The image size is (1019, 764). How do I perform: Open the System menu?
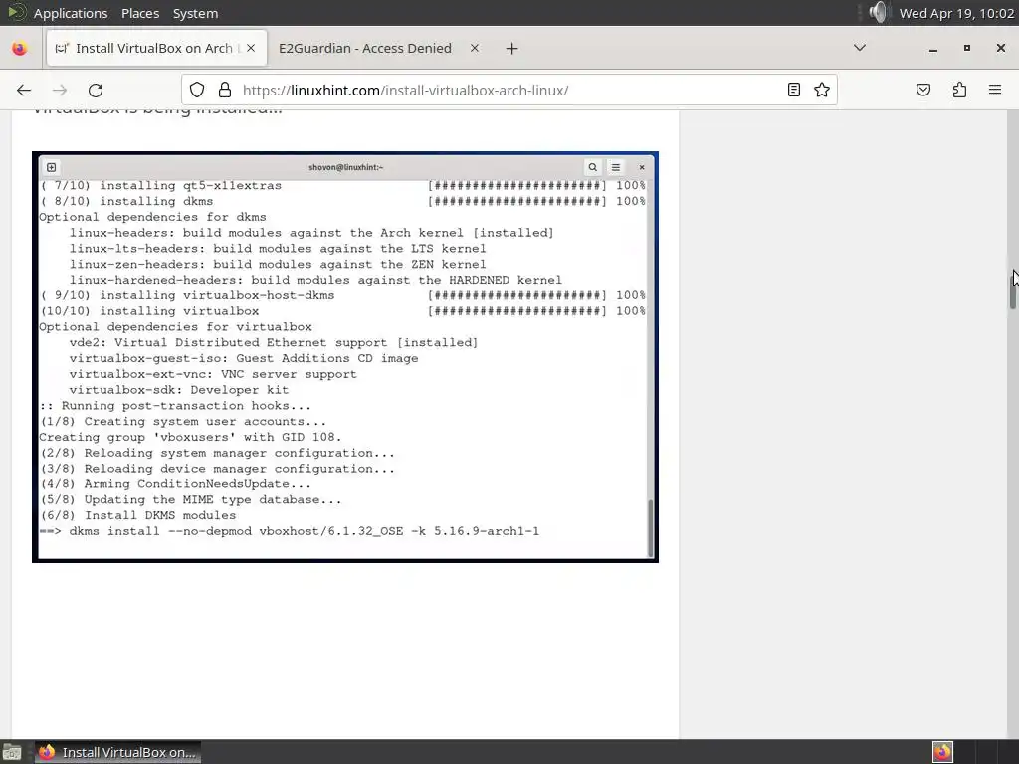195,13
